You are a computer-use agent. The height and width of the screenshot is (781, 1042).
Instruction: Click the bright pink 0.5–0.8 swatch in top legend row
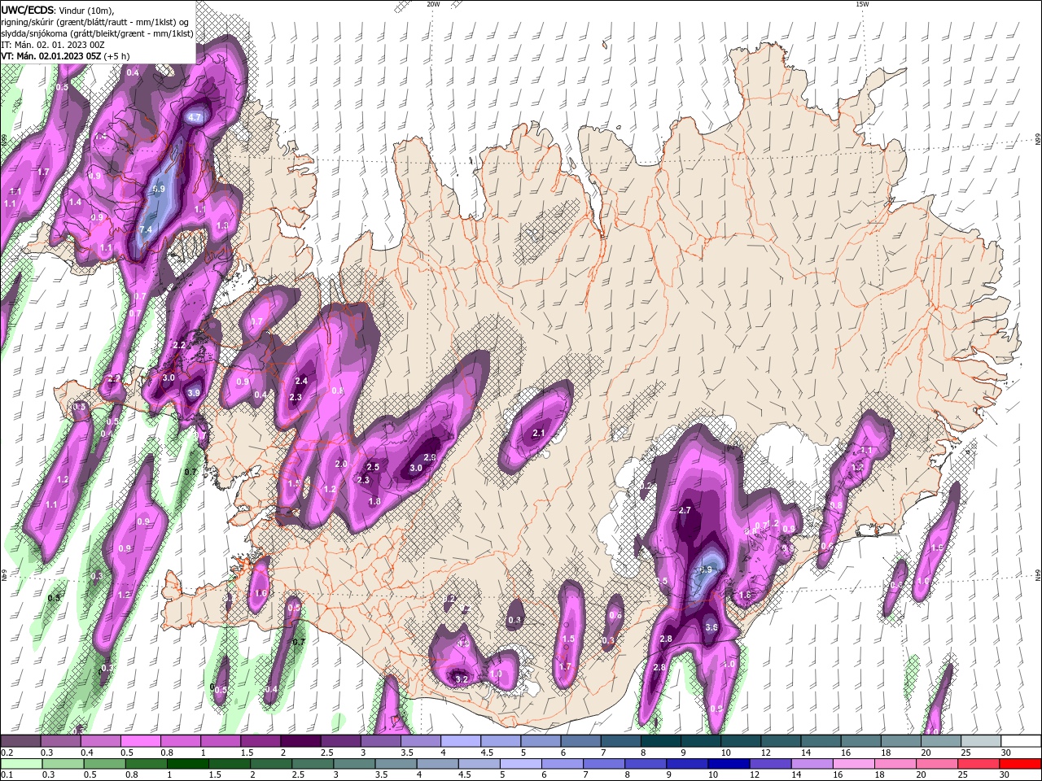coord(140,741)
